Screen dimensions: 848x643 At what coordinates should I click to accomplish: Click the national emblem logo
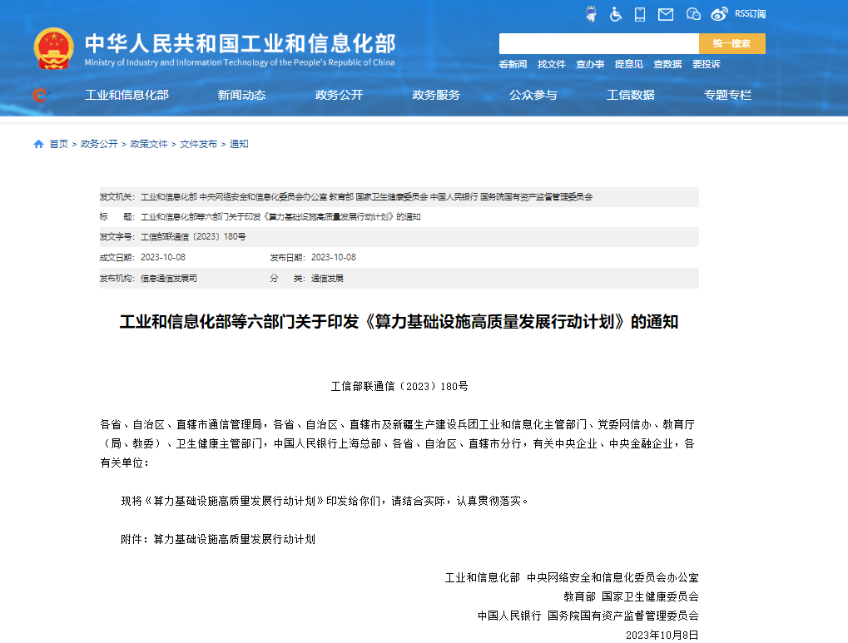coord(53,49)
